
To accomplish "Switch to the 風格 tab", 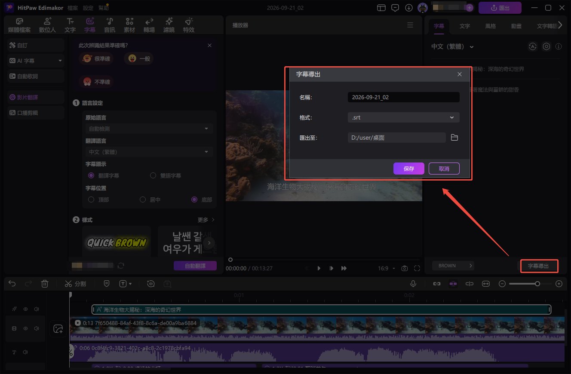I will pyautogui.click(x=491, y=26).
